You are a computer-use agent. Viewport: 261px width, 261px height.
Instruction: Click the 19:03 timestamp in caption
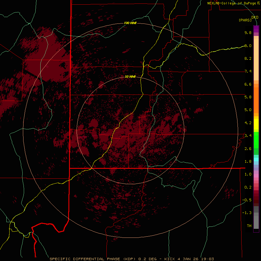(x=208, y=259)
